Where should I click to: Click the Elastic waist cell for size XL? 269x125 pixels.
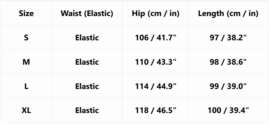click(x=87, y=111)
